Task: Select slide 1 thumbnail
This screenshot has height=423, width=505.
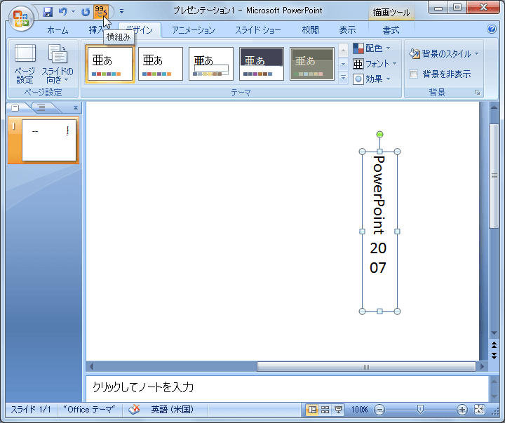Action: tap(49, 140)
